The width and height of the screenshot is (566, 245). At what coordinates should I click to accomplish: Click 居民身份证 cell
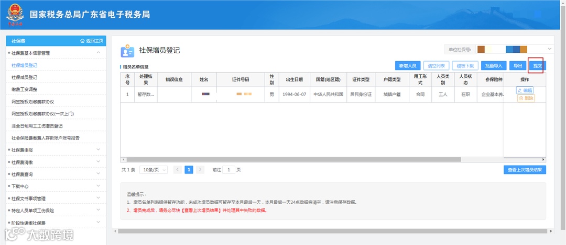(361, 94)
